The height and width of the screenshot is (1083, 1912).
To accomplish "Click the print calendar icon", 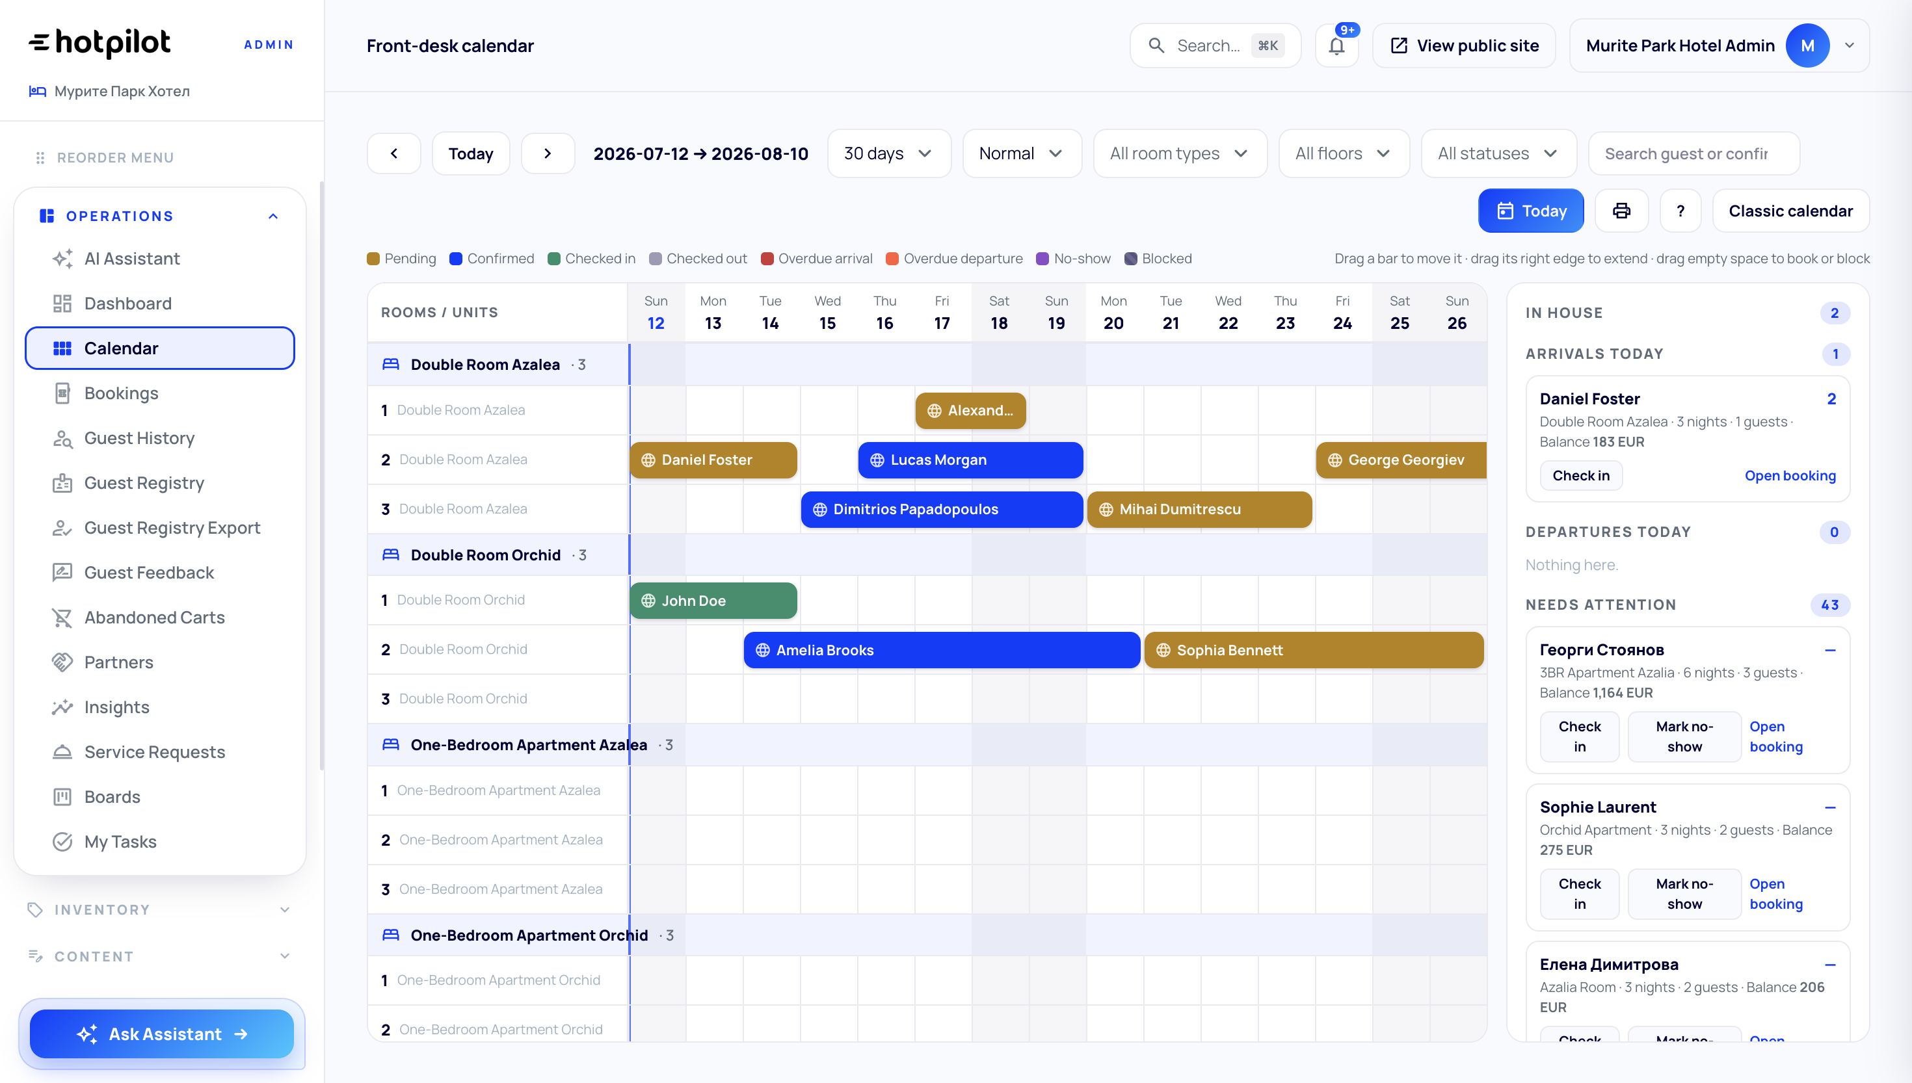I will (1621, 211).
